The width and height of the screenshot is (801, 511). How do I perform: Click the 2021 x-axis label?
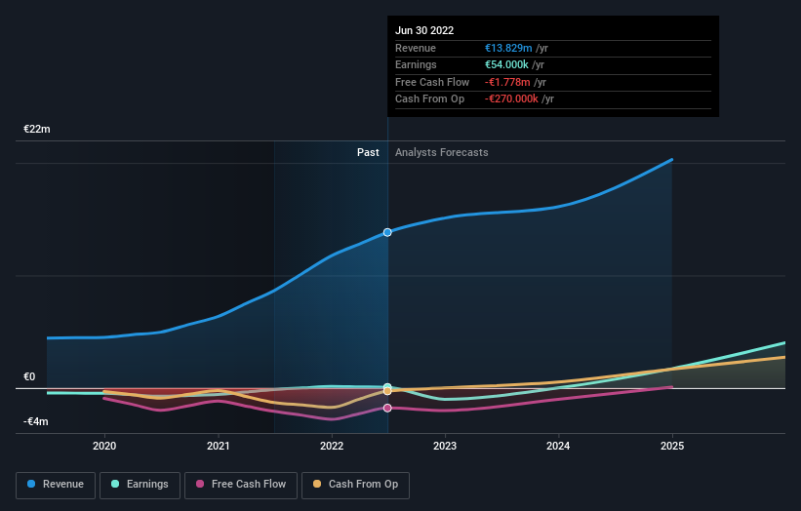[x=219, y=446]
